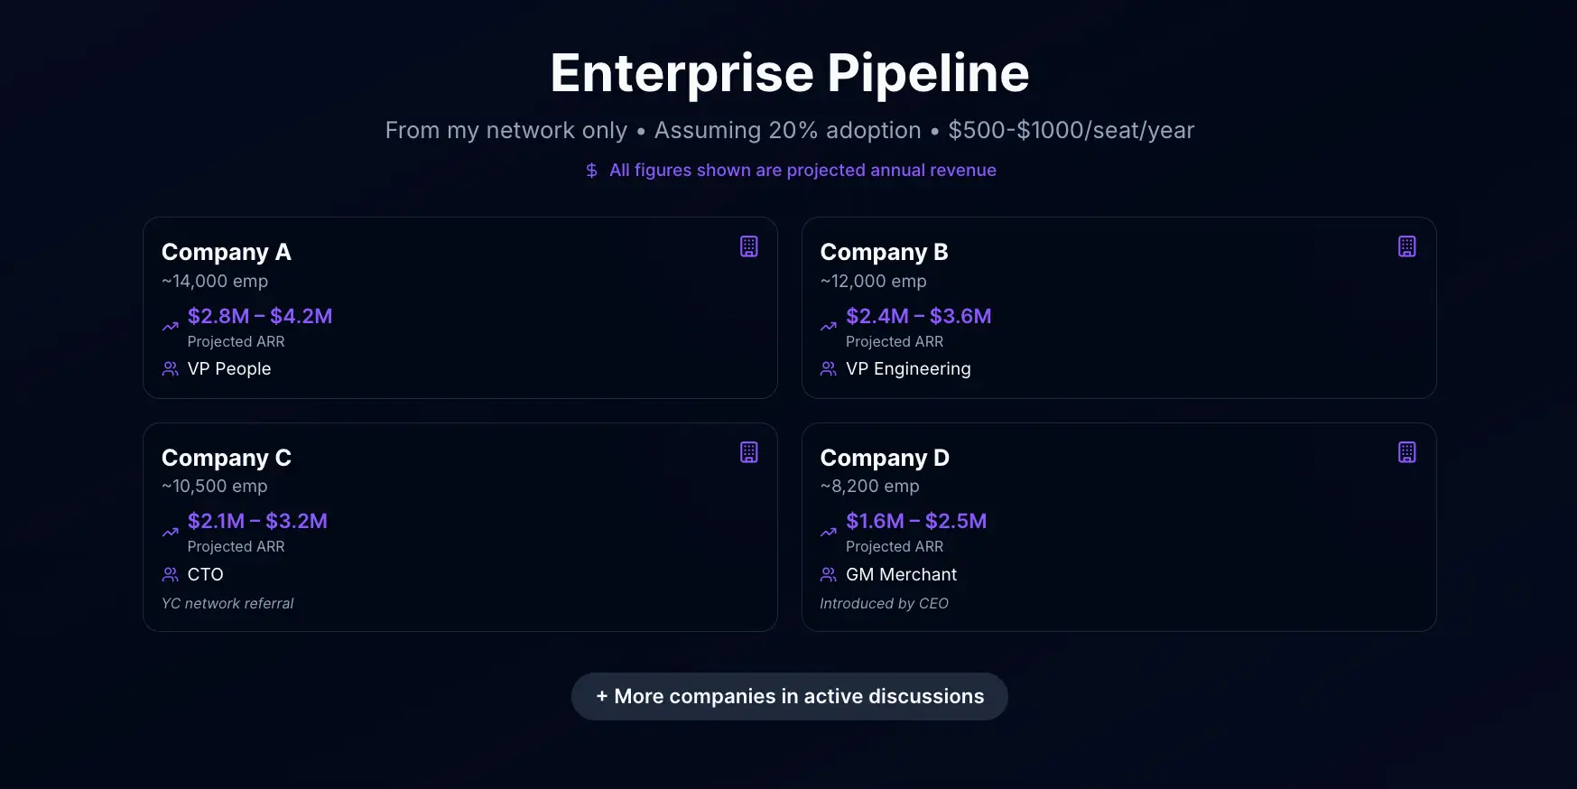Viewport: 1577px width, 789px height.
Task: Click the building icon on Company D card
Action: 1407,451
